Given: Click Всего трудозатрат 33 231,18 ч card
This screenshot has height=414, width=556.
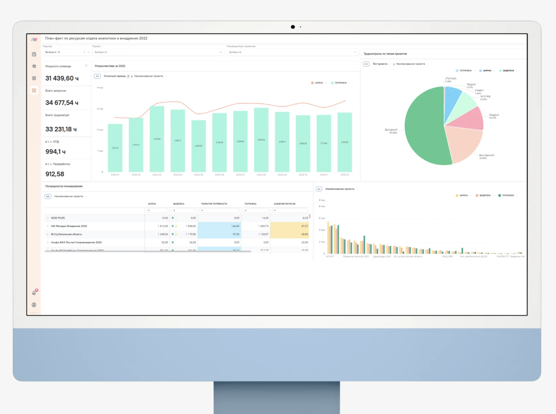Looking at the screenshot, I should click(67, 124).
